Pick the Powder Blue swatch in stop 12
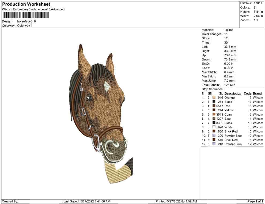Image resolution: width=265 pixels, height=204 pixels. (214, 144)
